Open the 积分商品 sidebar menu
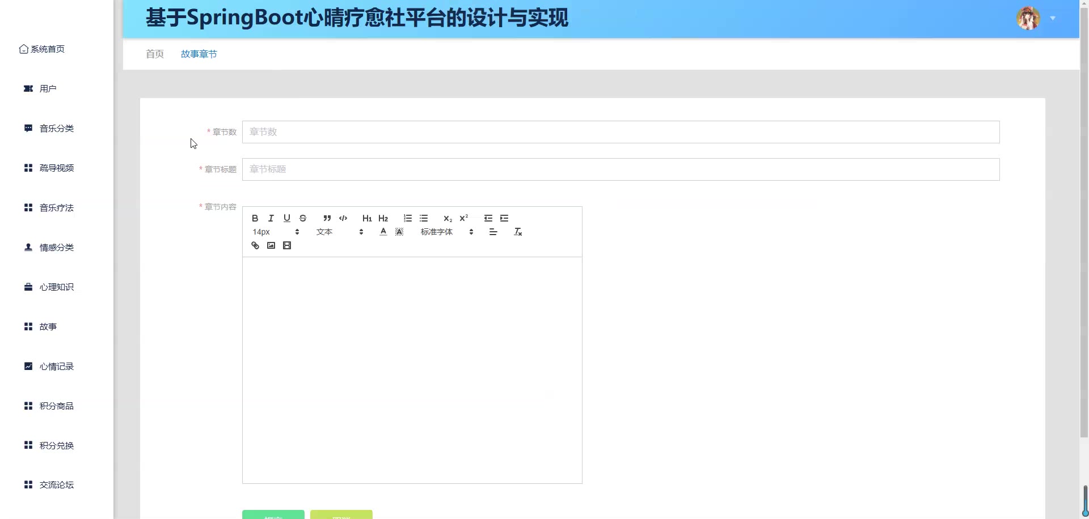 point(49,406)
